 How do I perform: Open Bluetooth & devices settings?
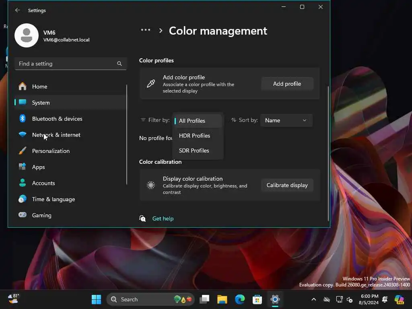(x=70, y=119)
